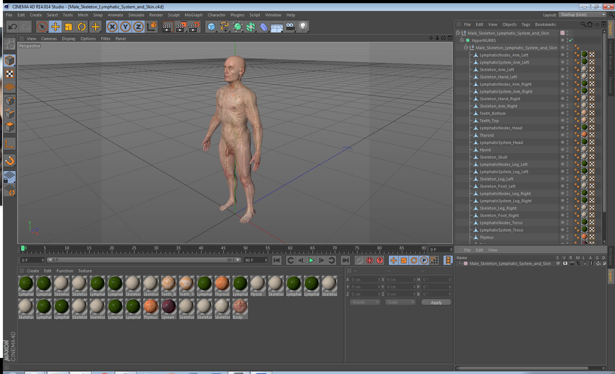Image resolution: width=615 pixels, height=374 pixels.
Task: Click the Undo arrow icon
Action: click(x=12, y=27)
